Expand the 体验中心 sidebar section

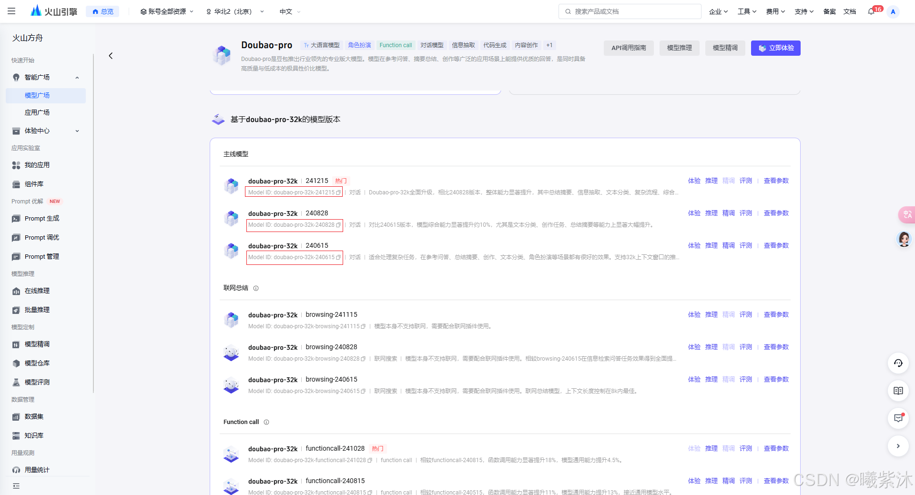(x=77, y=131)
